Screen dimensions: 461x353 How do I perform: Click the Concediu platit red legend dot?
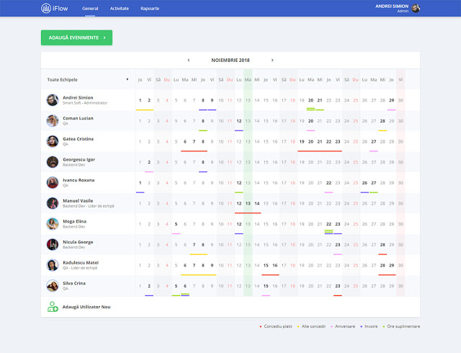coord(261,326)
